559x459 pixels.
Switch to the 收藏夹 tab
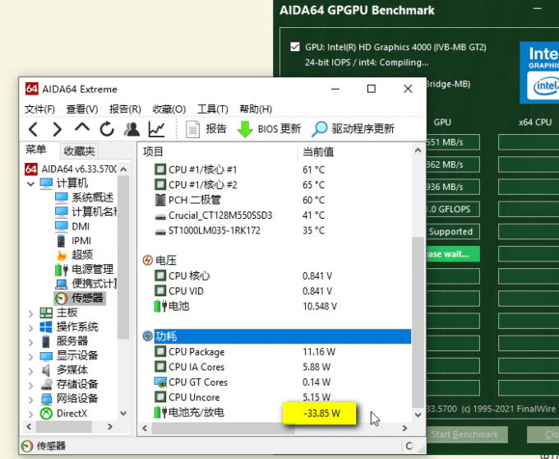point(80,151)
